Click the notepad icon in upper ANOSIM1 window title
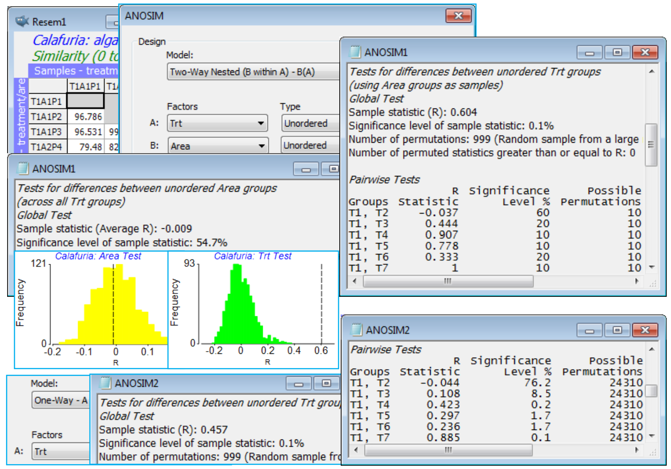 (355, 52)
